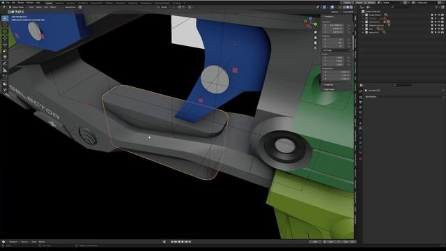Hide first collection with eye icon
The width and height of the screenshot is (446, 251).
pyautogui.click(x=438, y=15)
